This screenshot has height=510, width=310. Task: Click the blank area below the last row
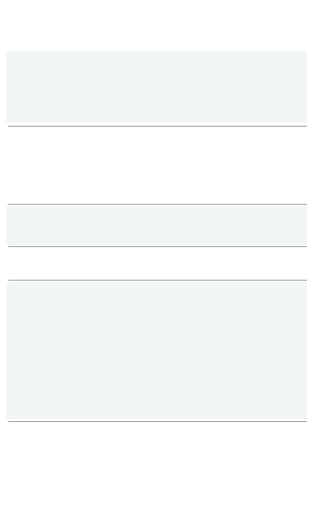155,466
